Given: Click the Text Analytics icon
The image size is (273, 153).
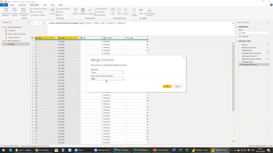Looking at the screenshot, I should pyautogui.click(x=134, y=10).
